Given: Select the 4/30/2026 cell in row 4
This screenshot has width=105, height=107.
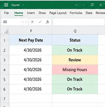Looking at the screenshot, I should 31,70.
